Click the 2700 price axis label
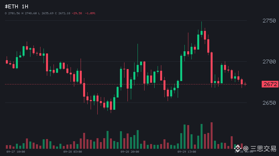279x156 pixels. (269, 62)
